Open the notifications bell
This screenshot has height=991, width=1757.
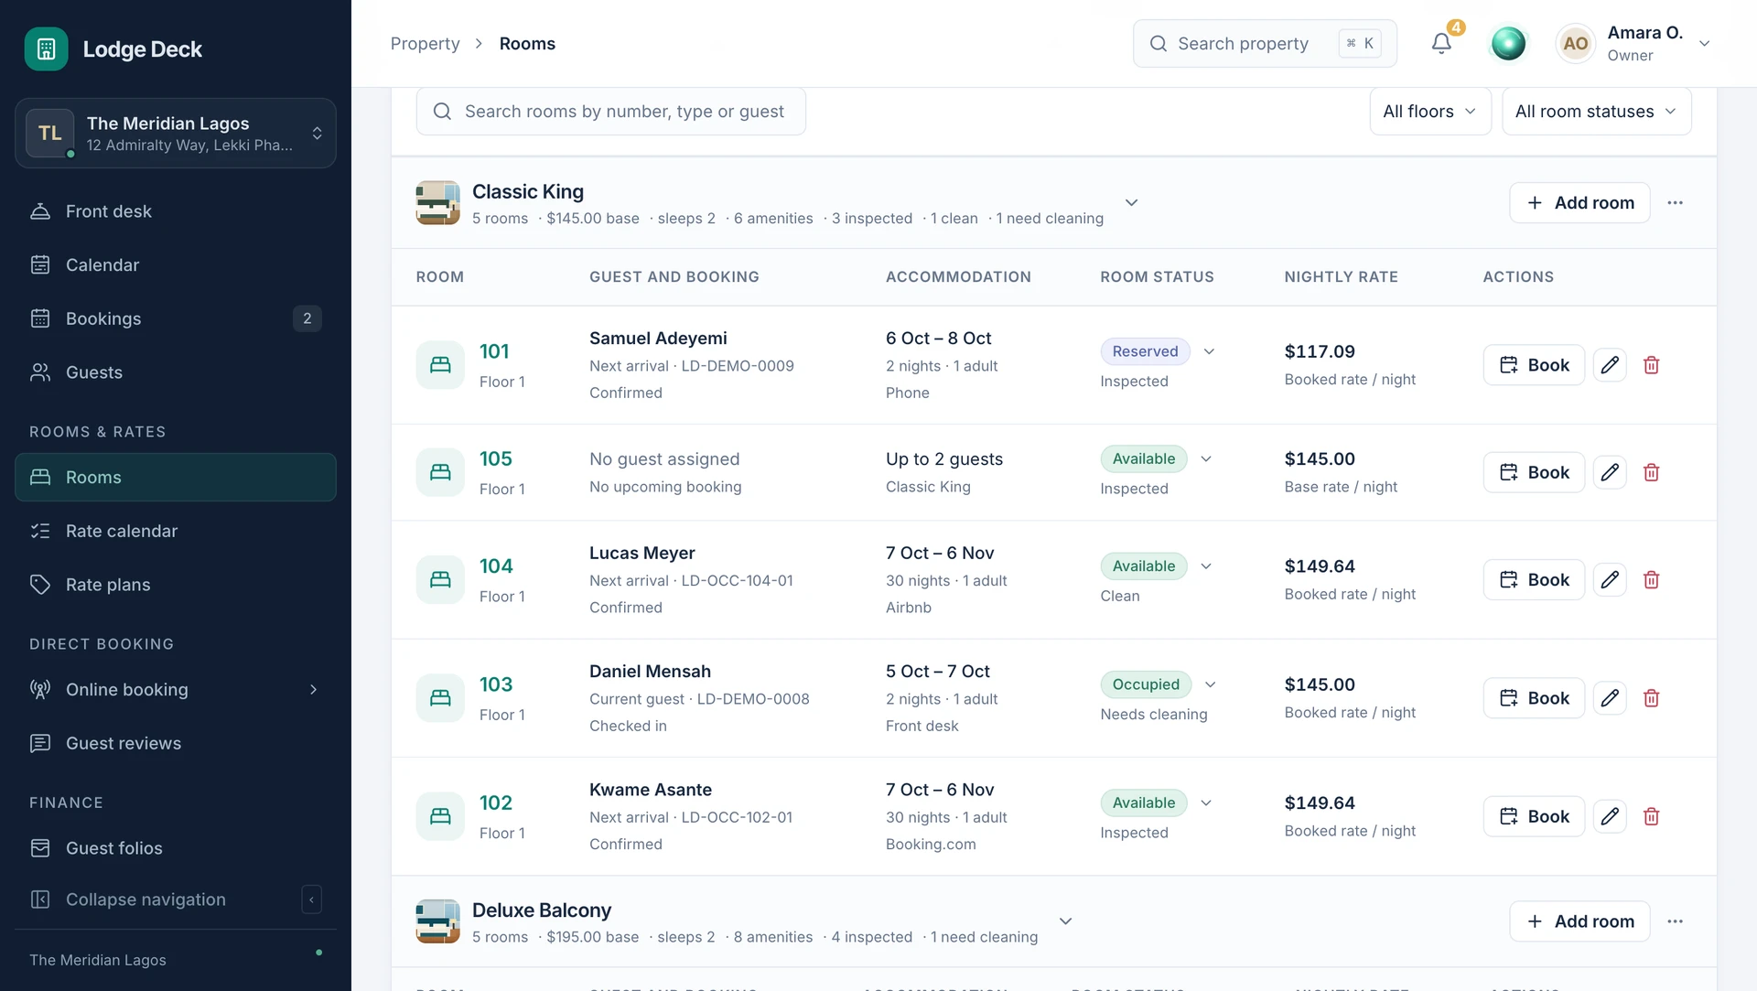pos(1441,43)
